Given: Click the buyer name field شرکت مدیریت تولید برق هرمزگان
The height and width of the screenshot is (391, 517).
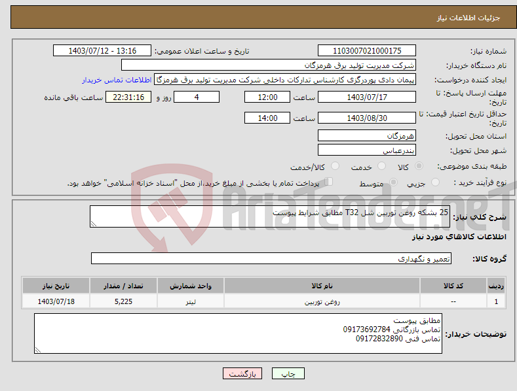Looking at the screenshot, I should point(269,65).
